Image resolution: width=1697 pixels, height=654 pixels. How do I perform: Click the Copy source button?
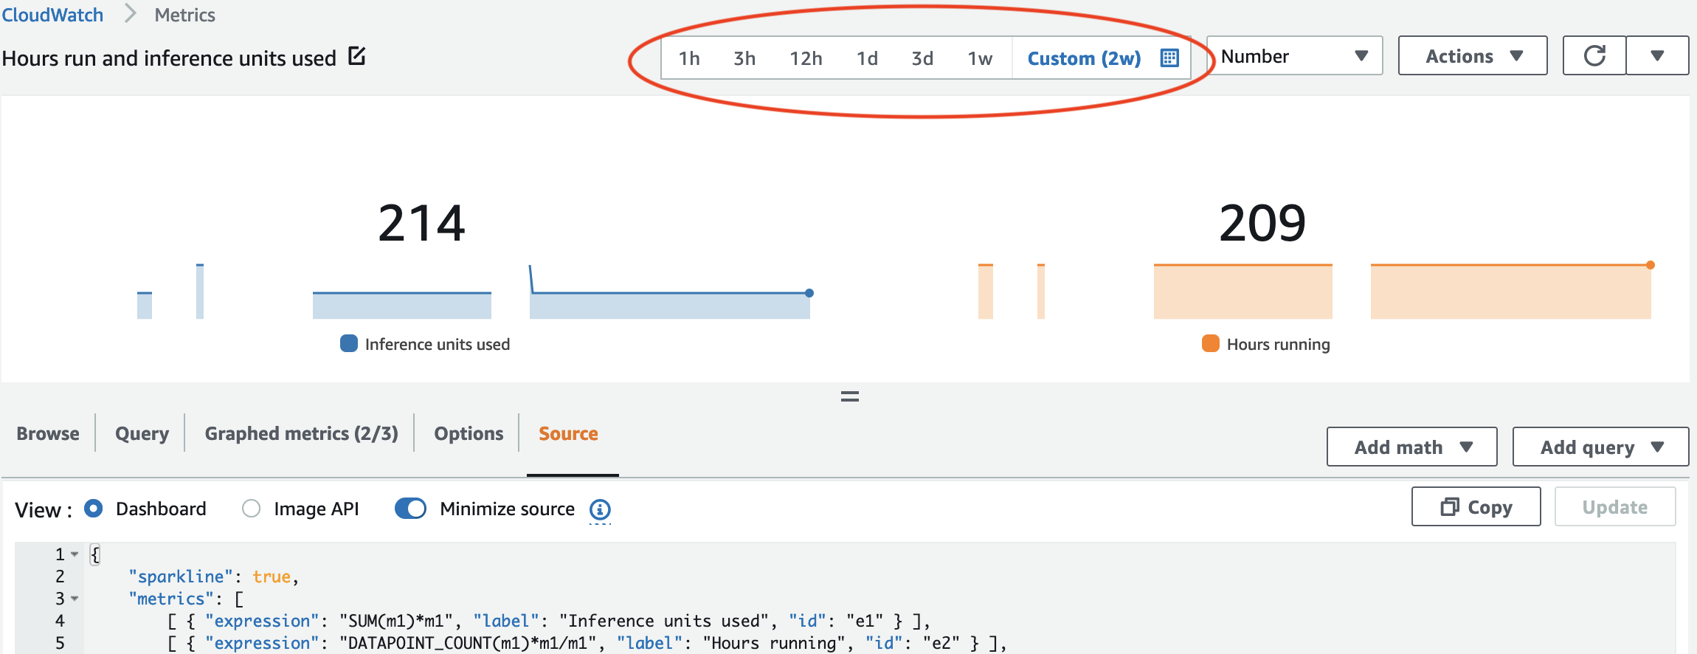click(x=1476, y=507)
